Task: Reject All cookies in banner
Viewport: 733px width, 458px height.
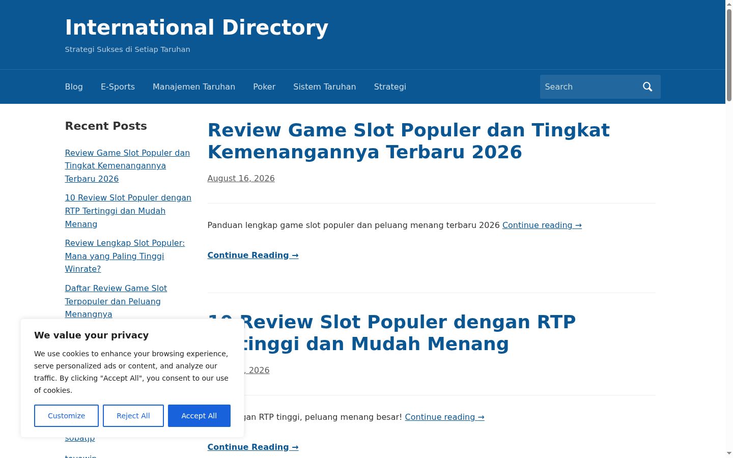Action: coord(133,416)
